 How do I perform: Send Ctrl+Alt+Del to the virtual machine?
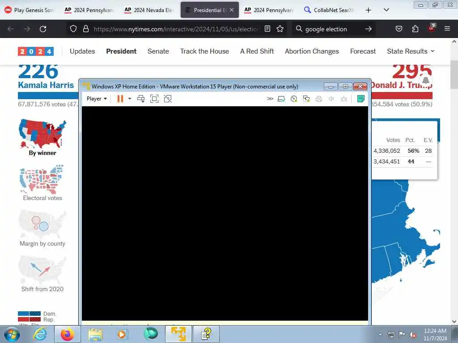tap(141, 99)
